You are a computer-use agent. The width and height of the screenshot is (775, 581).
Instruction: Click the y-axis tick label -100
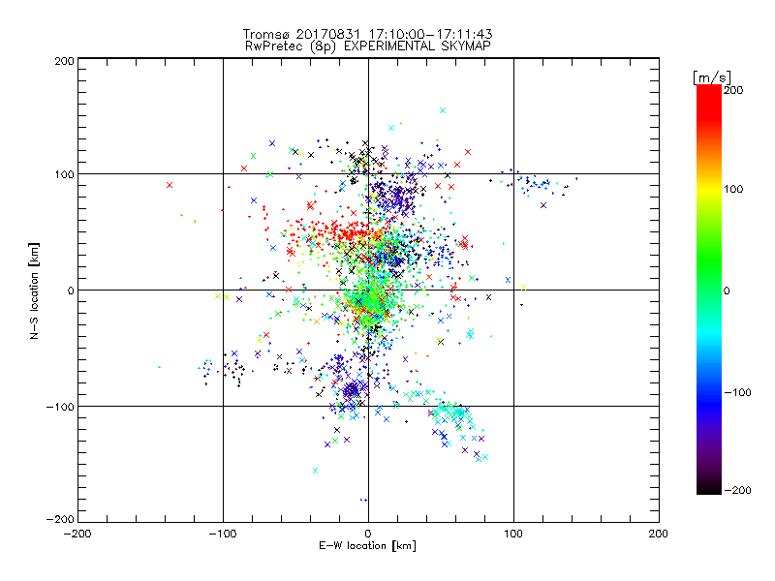[60, 407]
